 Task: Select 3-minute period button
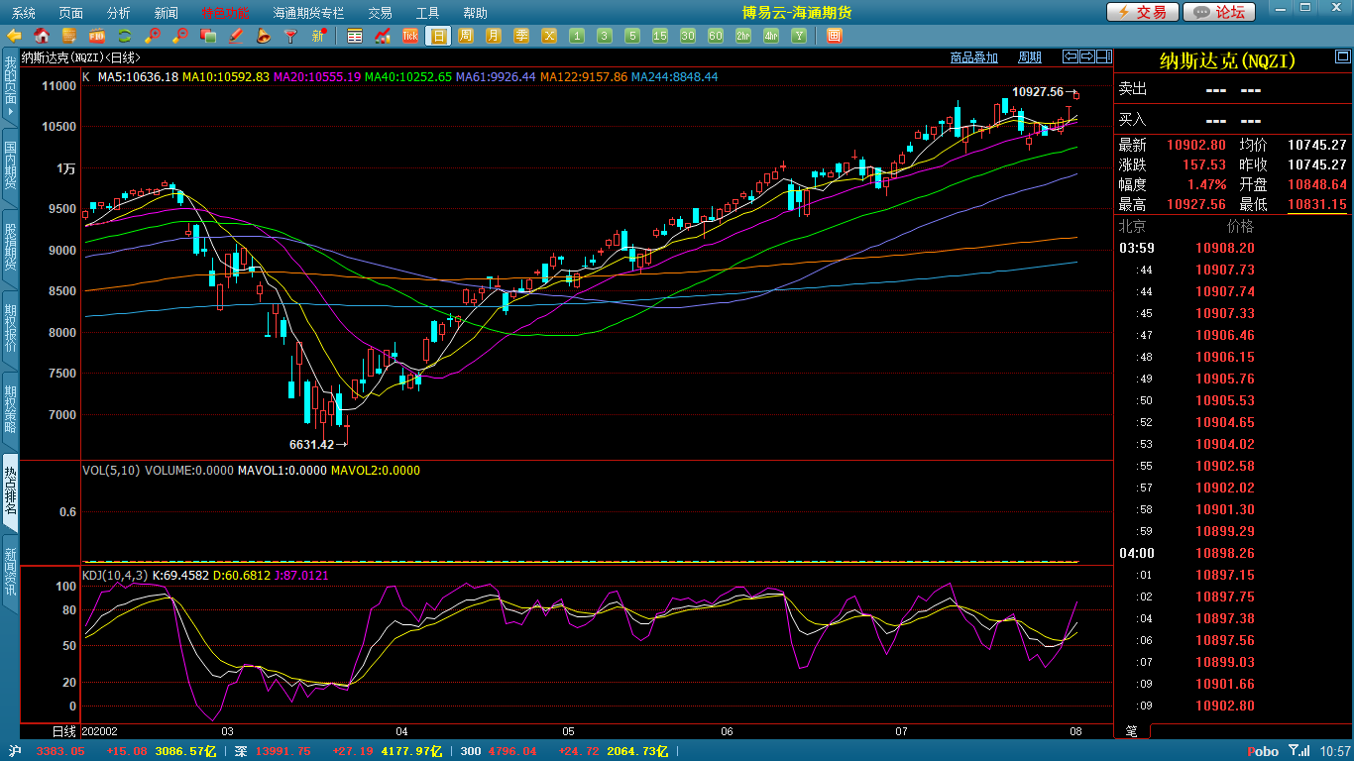point(605,36)
